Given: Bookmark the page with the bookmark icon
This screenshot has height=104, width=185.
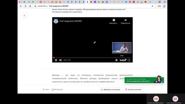Looking at the screenshot, I should pyautogui.click(x=152, y=6).
